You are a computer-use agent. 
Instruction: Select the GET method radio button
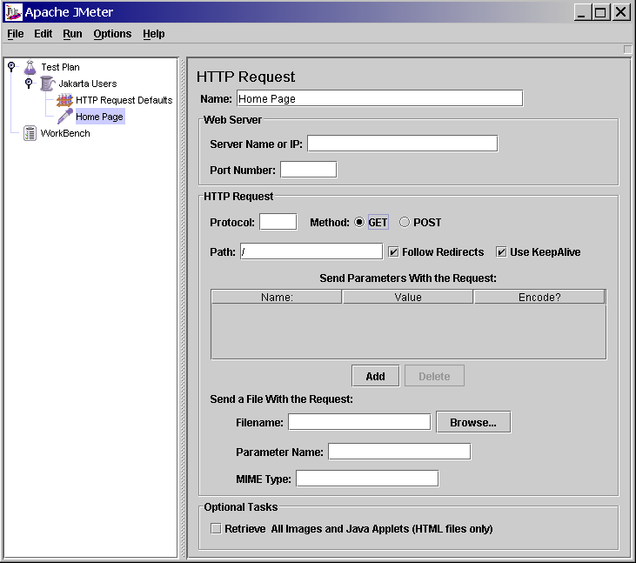pyautogui.click(x=359, y=222)
